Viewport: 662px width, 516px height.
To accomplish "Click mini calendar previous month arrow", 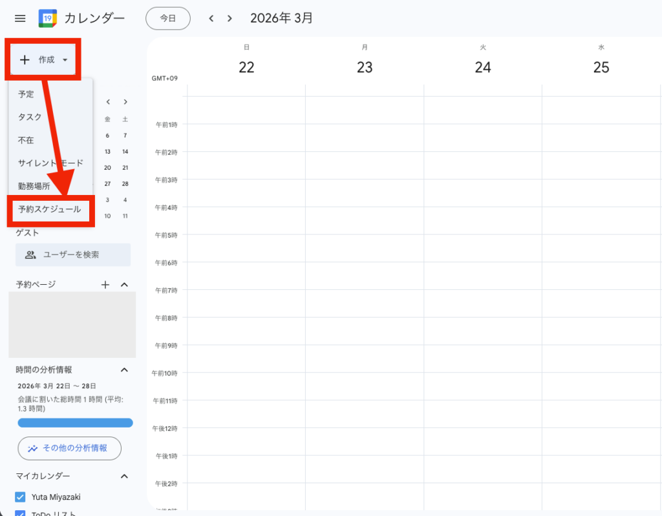I will click(x=108, y=102).
